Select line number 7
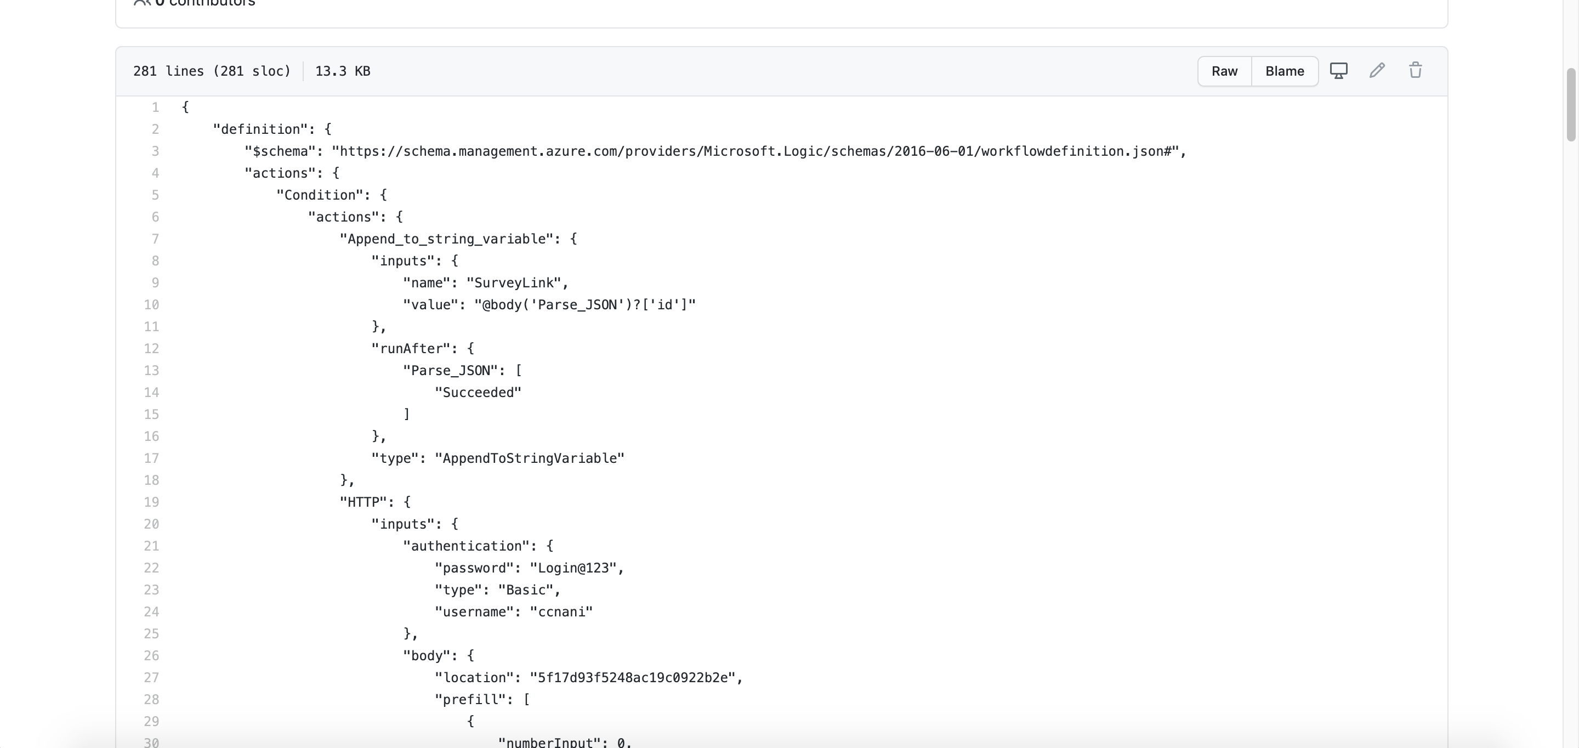The image size is (1579, 748). [x=155, y=239]
